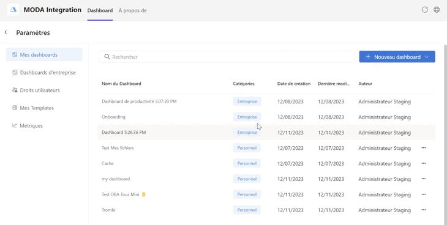
Task: Switch to the Dashboard tab
Action: [x=100, y=10]
